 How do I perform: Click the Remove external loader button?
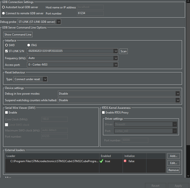[x=173, y=170]
